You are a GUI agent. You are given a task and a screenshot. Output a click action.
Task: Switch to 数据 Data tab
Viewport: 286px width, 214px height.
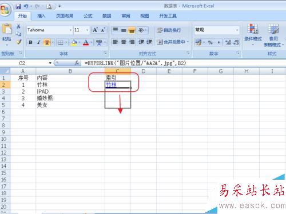coord(107,16)
